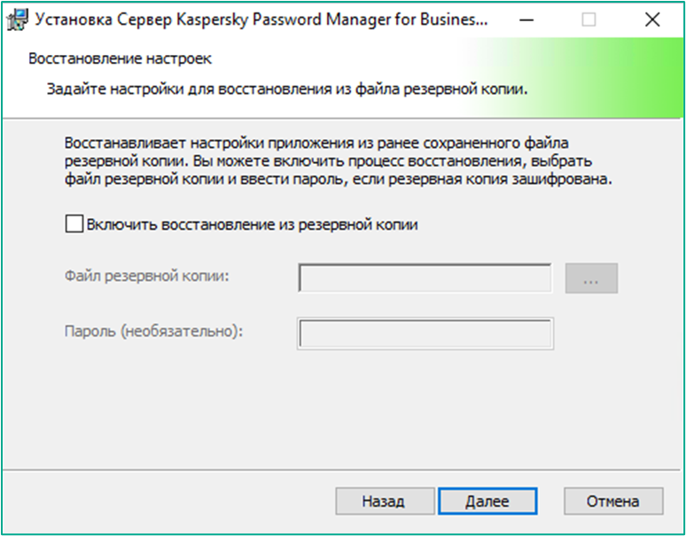Enable the 'Включить восстановление из резервной копии' checkbox
This screenshot has width=686, height=536.
(x=74, y=224)
